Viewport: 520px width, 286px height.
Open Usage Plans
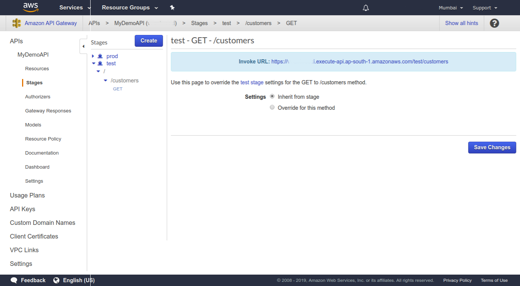tap(27, 195)
